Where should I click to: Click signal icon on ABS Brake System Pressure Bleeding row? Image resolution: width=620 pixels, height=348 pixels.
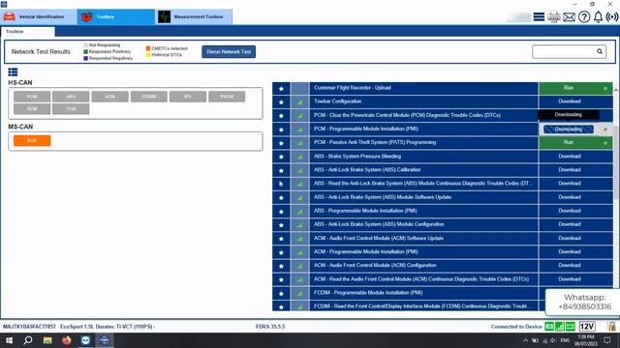299,157
